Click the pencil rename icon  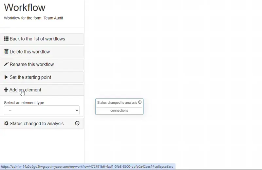pyautogui.click(x=6, y=64)
